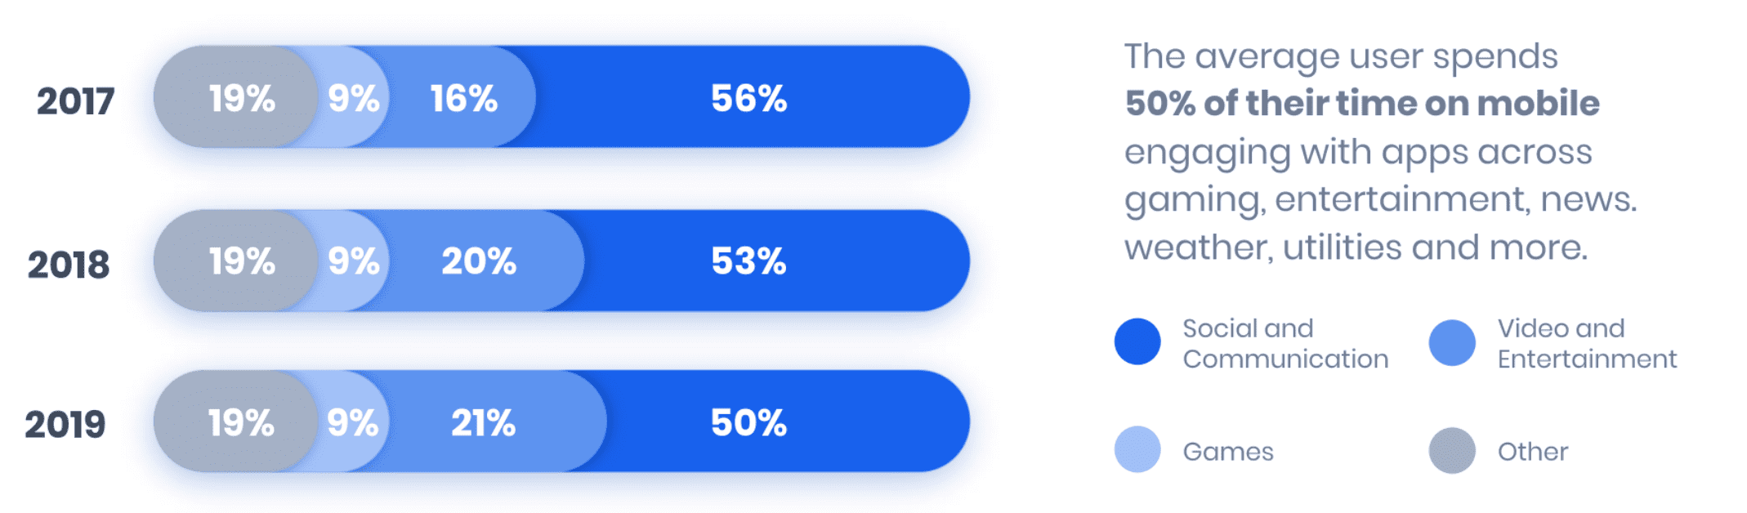Select the 2017 19% gray segment
The height and width of the screenshot is (513, 1747).
click(x=235, y=97)
